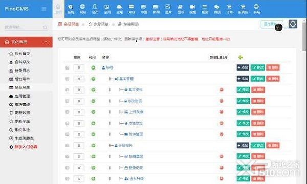Tick the checkbox on the 附件管理 row
Image resolution: width=307 pixels, height=184 pixels.
(x=68, y=134)
